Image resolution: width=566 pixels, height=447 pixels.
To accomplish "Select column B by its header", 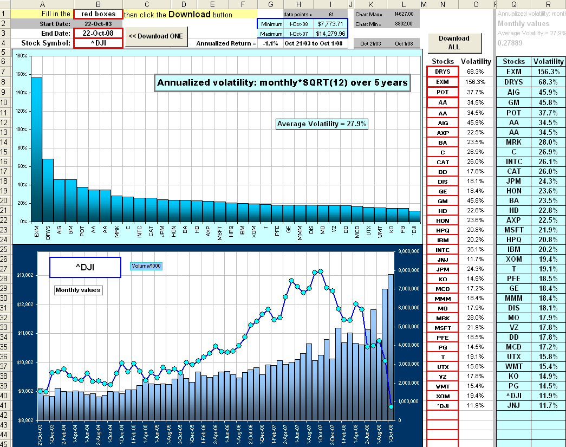I will coord(98,4).
